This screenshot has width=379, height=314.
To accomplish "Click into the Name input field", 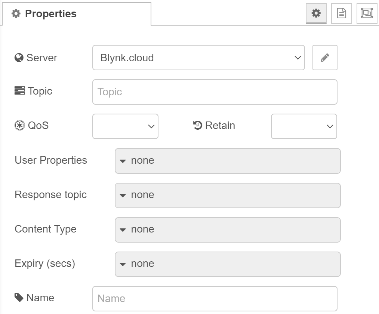I will (215, 298).
